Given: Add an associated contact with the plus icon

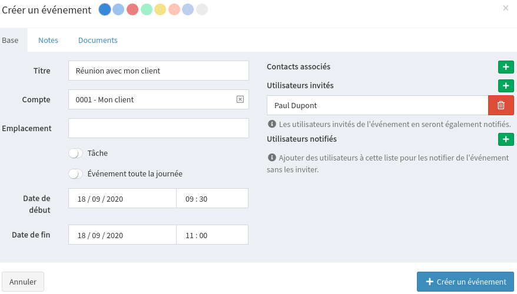Looking at the screenshot, I should tap(506, 67).
